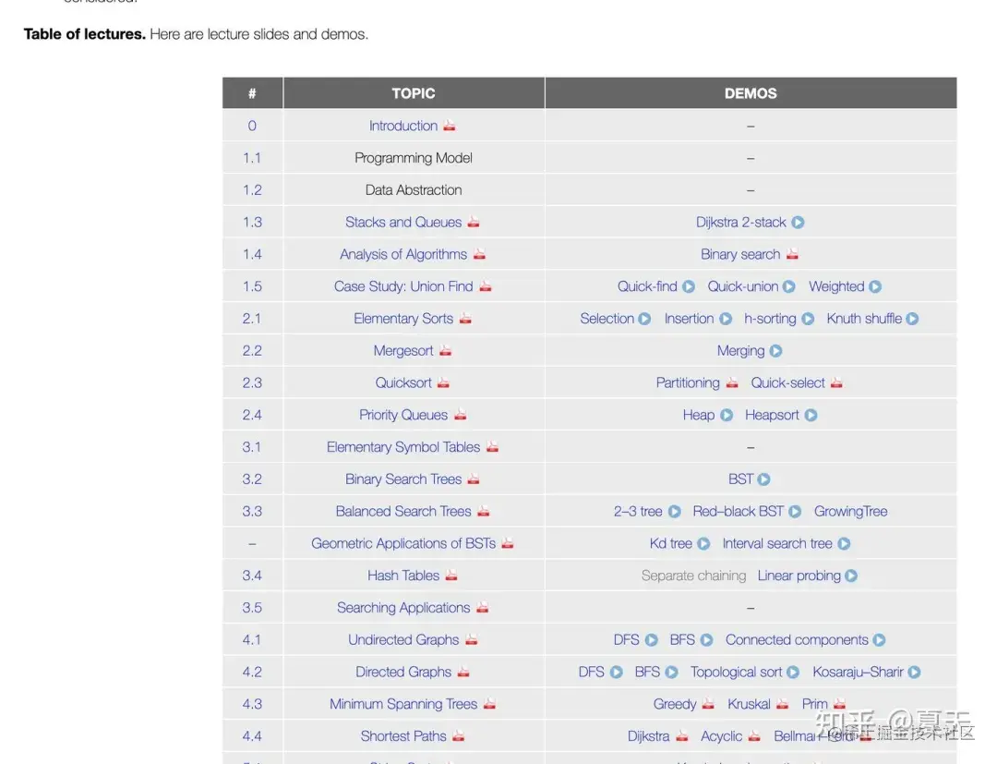Image resolution: width=997 pixels, height=764 pixels.
Task: Click PDF icon beside Case Study: Union Find
Action: [486, 285]
